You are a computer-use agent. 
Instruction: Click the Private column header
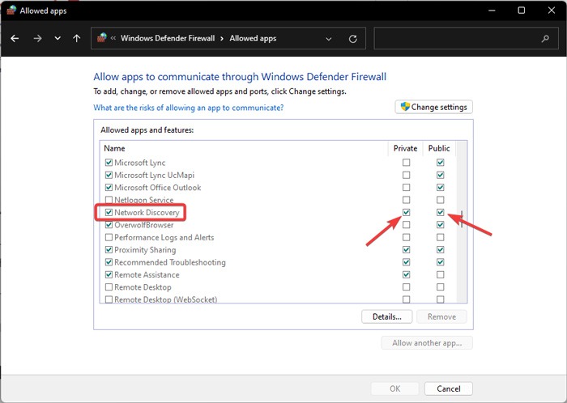point(405,148)
